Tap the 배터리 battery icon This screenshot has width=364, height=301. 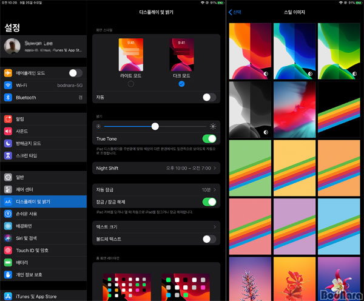tap(8, 262)
